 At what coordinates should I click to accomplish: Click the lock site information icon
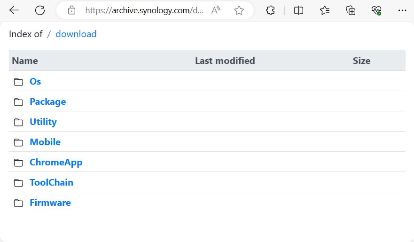[72, 10]
